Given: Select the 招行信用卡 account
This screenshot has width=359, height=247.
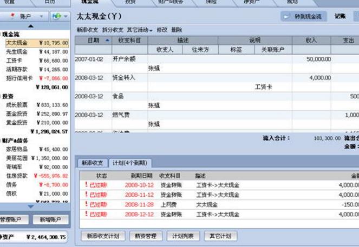Looking at the screenshot, I should pos(37,78).
